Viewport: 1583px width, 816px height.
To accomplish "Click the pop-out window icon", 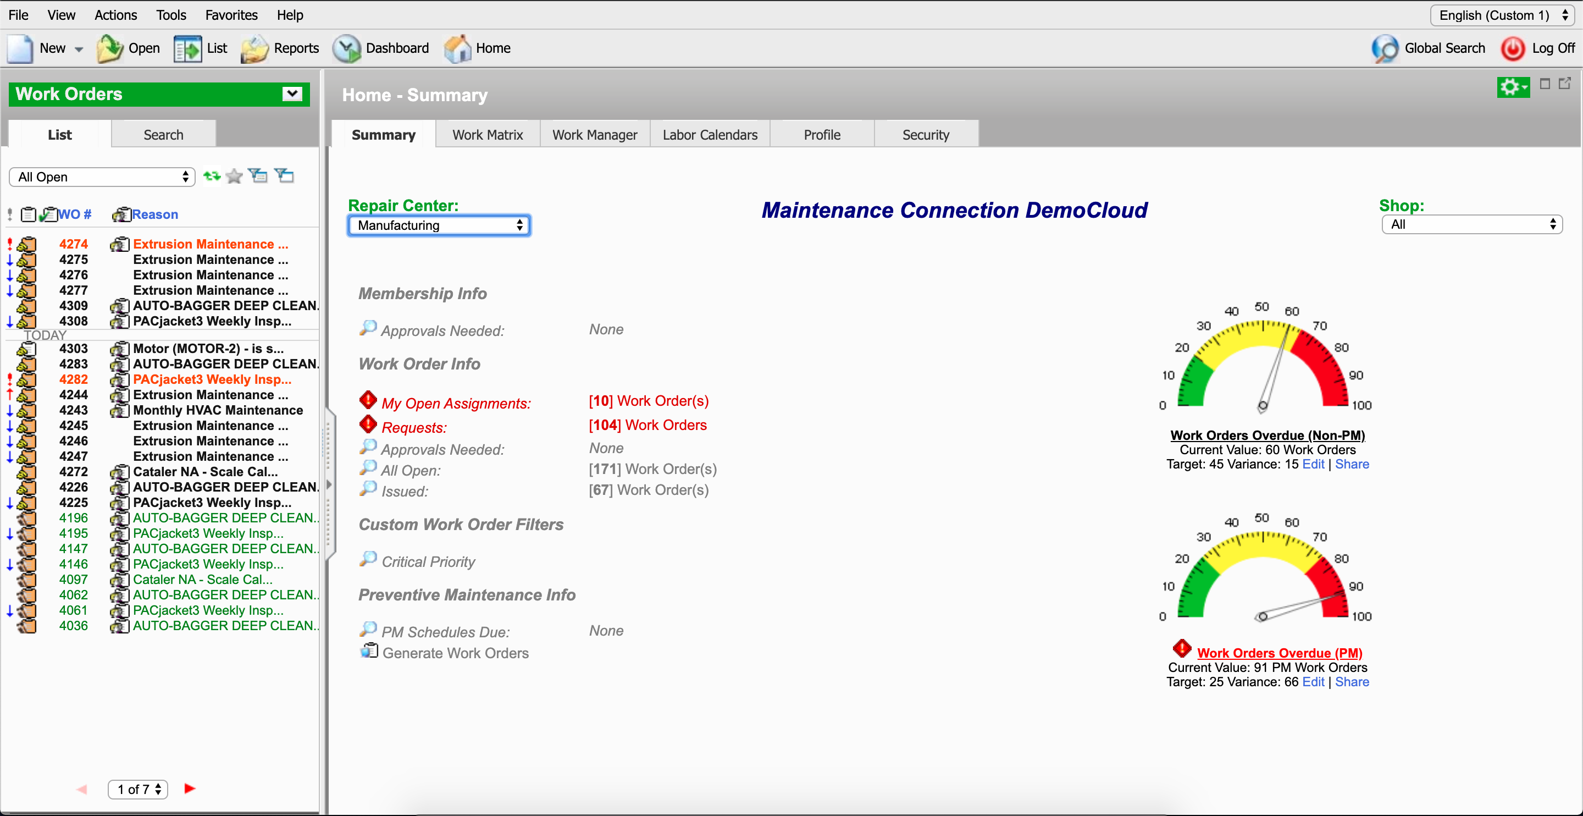I will pyautogui.click(x=1564, y=84).
